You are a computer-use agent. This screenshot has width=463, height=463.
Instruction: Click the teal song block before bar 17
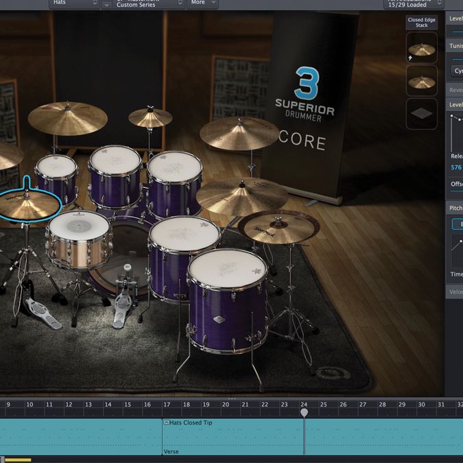[x=81, y=437]
